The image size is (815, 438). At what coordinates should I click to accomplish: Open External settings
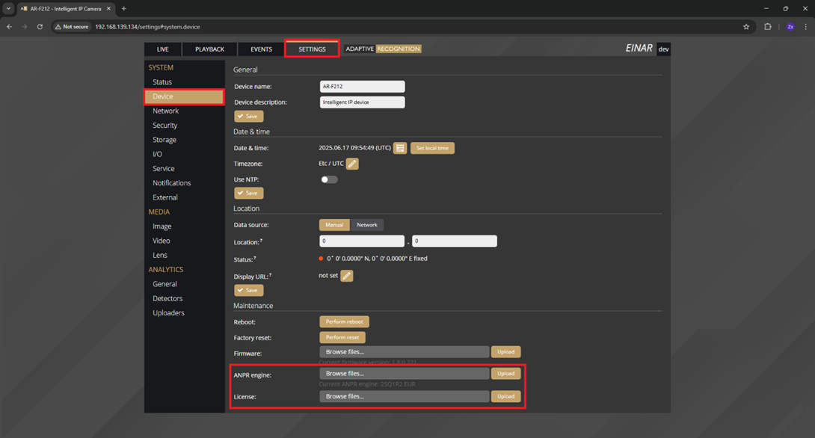(165, 197)
